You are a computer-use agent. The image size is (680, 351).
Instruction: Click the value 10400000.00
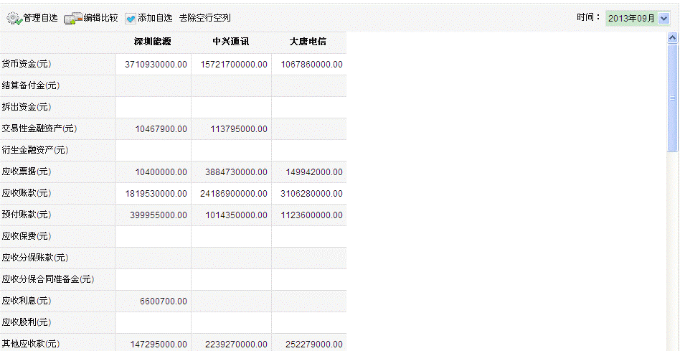tap(161, 172)
